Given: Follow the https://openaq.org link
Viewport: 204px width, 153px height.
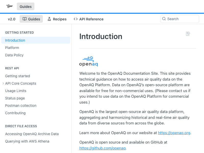Looking at the screenshot, I should [174, 133].
